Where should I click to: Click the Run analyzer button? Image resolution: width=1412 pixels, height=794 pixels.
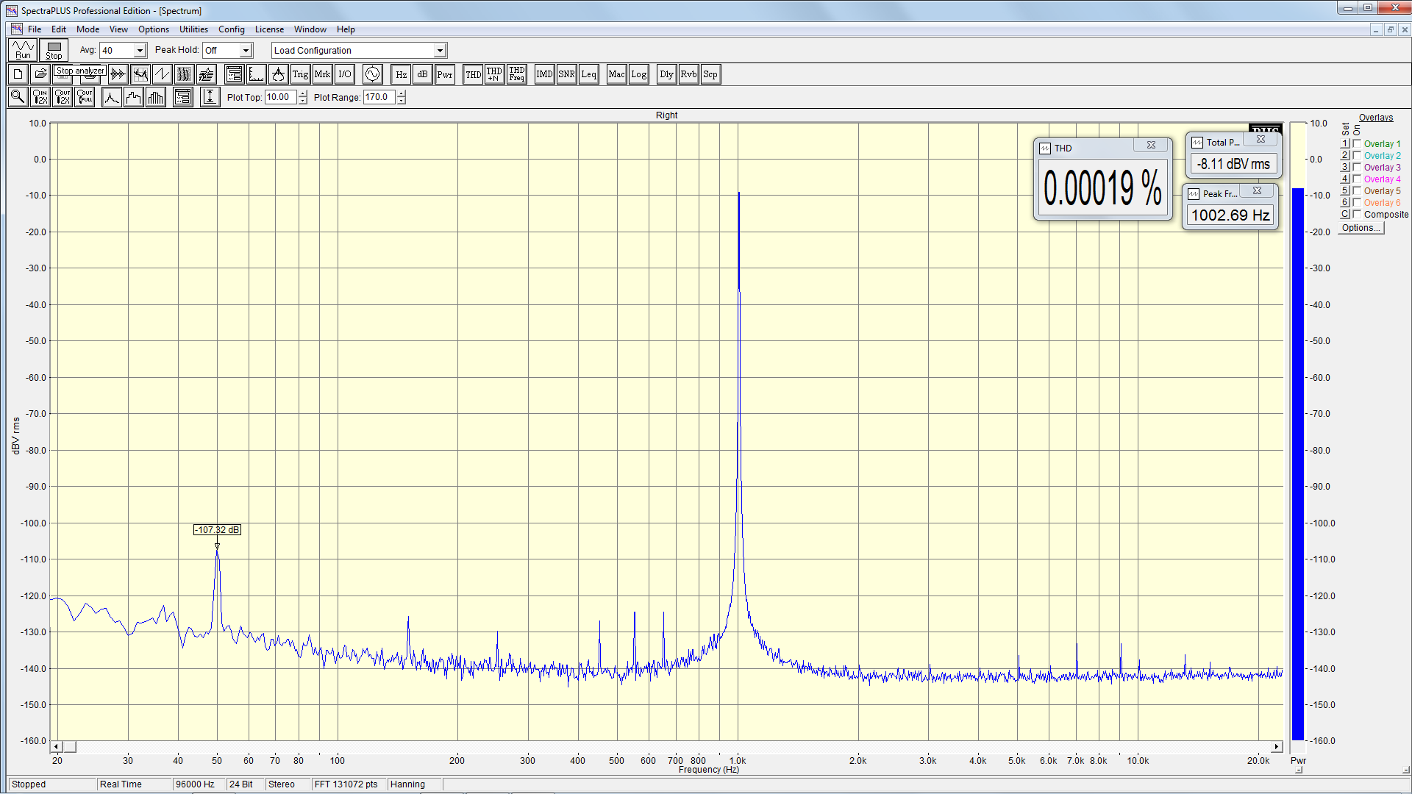click(x=23, y=50)
